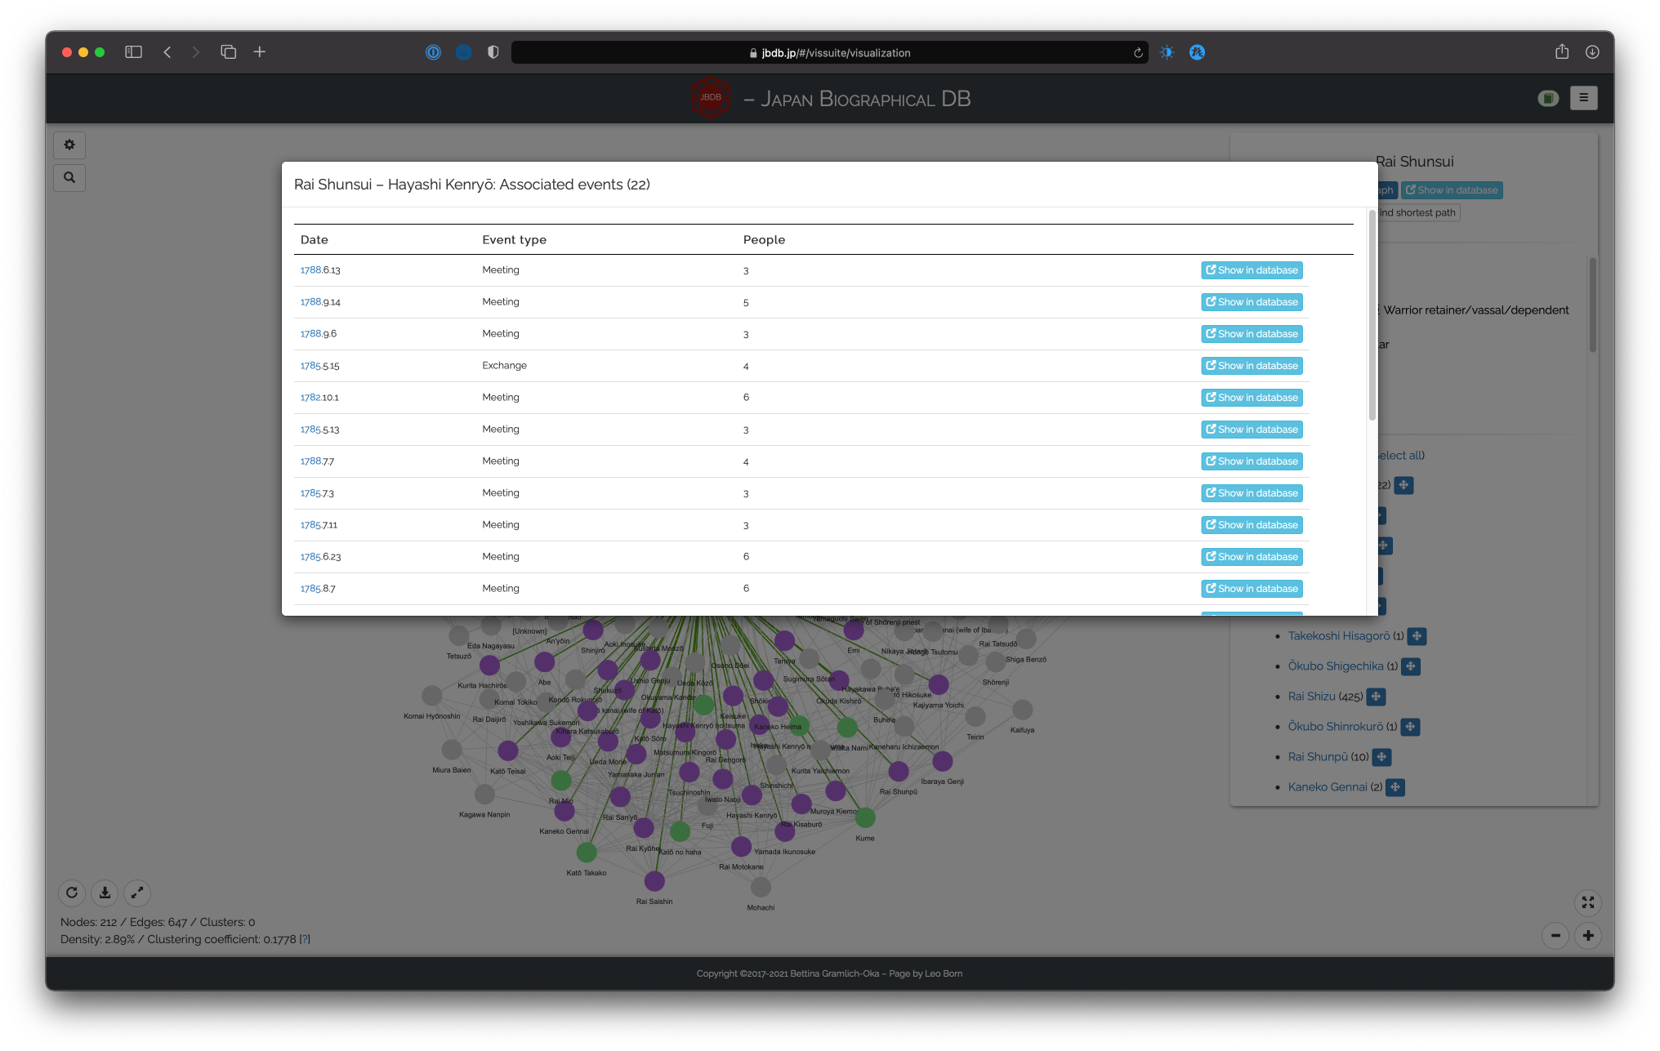Screen dimensions: 1660x1051
Task: Select the Katō Takako node in the graph
Action: (587, 853)
